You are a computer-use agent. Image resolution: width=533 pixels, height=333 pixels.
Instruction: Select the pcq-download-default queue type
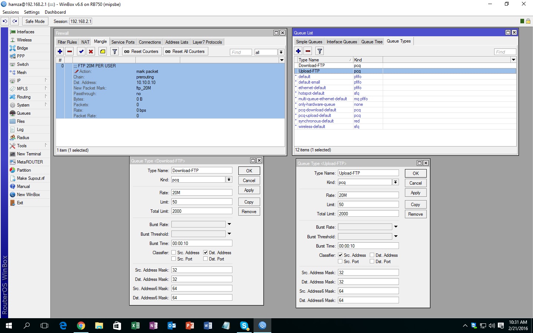tap(317, 110)
